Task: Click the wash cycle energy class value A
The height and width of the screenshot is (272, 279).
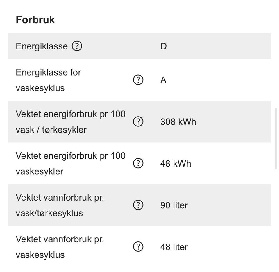Action: [163, 80]
